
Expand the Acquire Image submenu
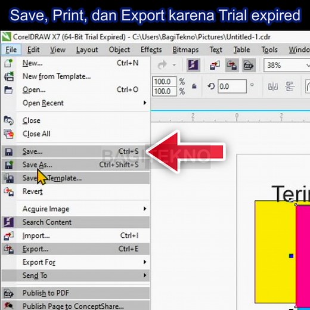coord(145,209)
